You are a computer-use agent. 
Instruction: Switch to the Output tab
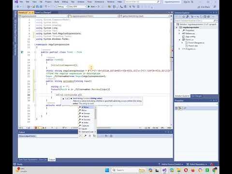click(52, 159)
